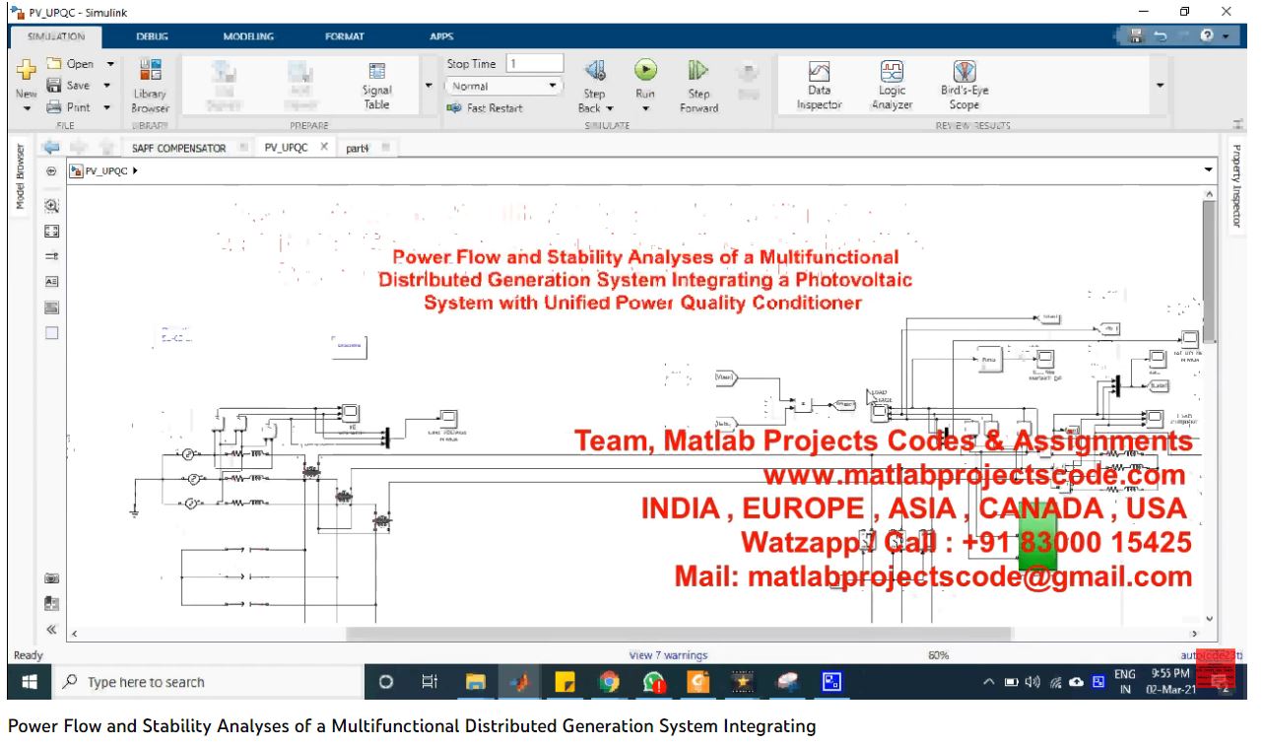The width and height of the screenshot is (1262, 745).
Task: Open Bird's-Eye Scope
Action: (x=964, y=85)
